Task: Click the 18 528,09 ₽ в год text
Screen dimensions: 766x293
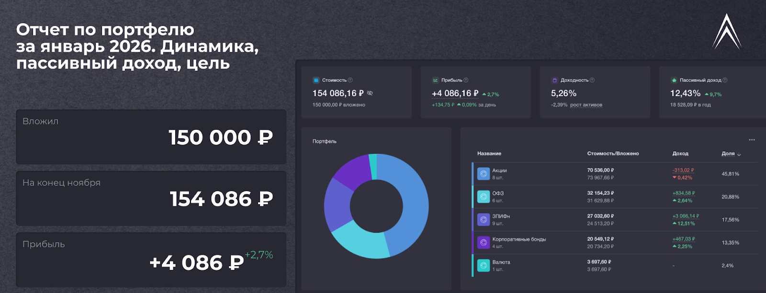Action: tap(690, 105)
